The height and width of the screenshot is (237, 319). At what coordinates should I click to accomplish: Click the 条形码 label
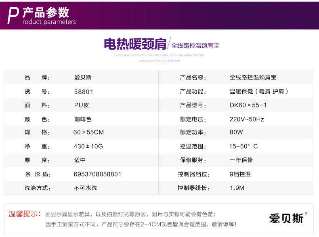coord(38,174)
